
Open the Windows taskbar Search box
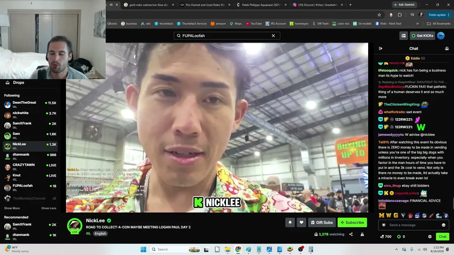point(176,249)
